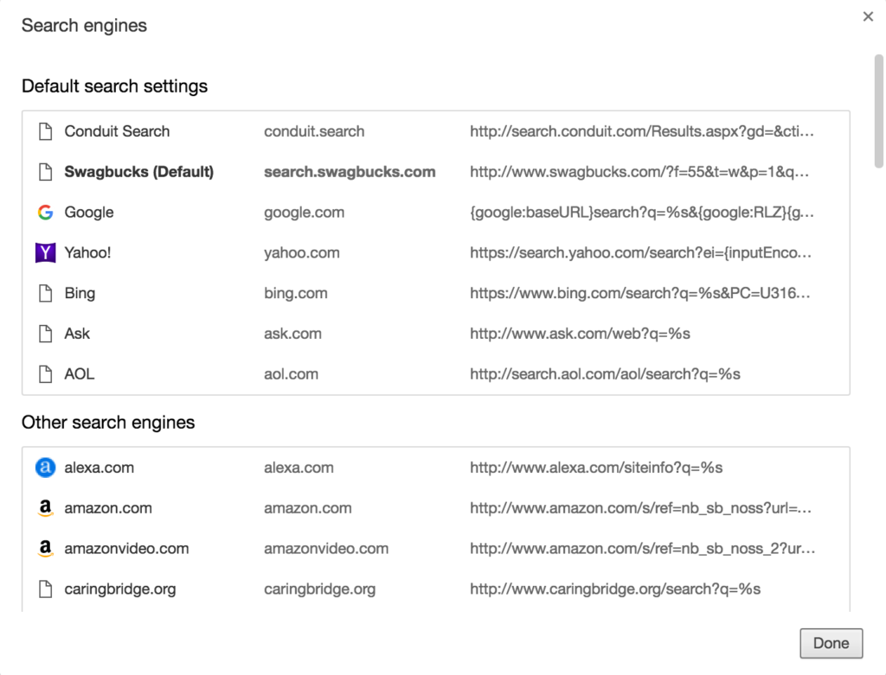Click the Yahoo search URL field

(x=640, y=253)
